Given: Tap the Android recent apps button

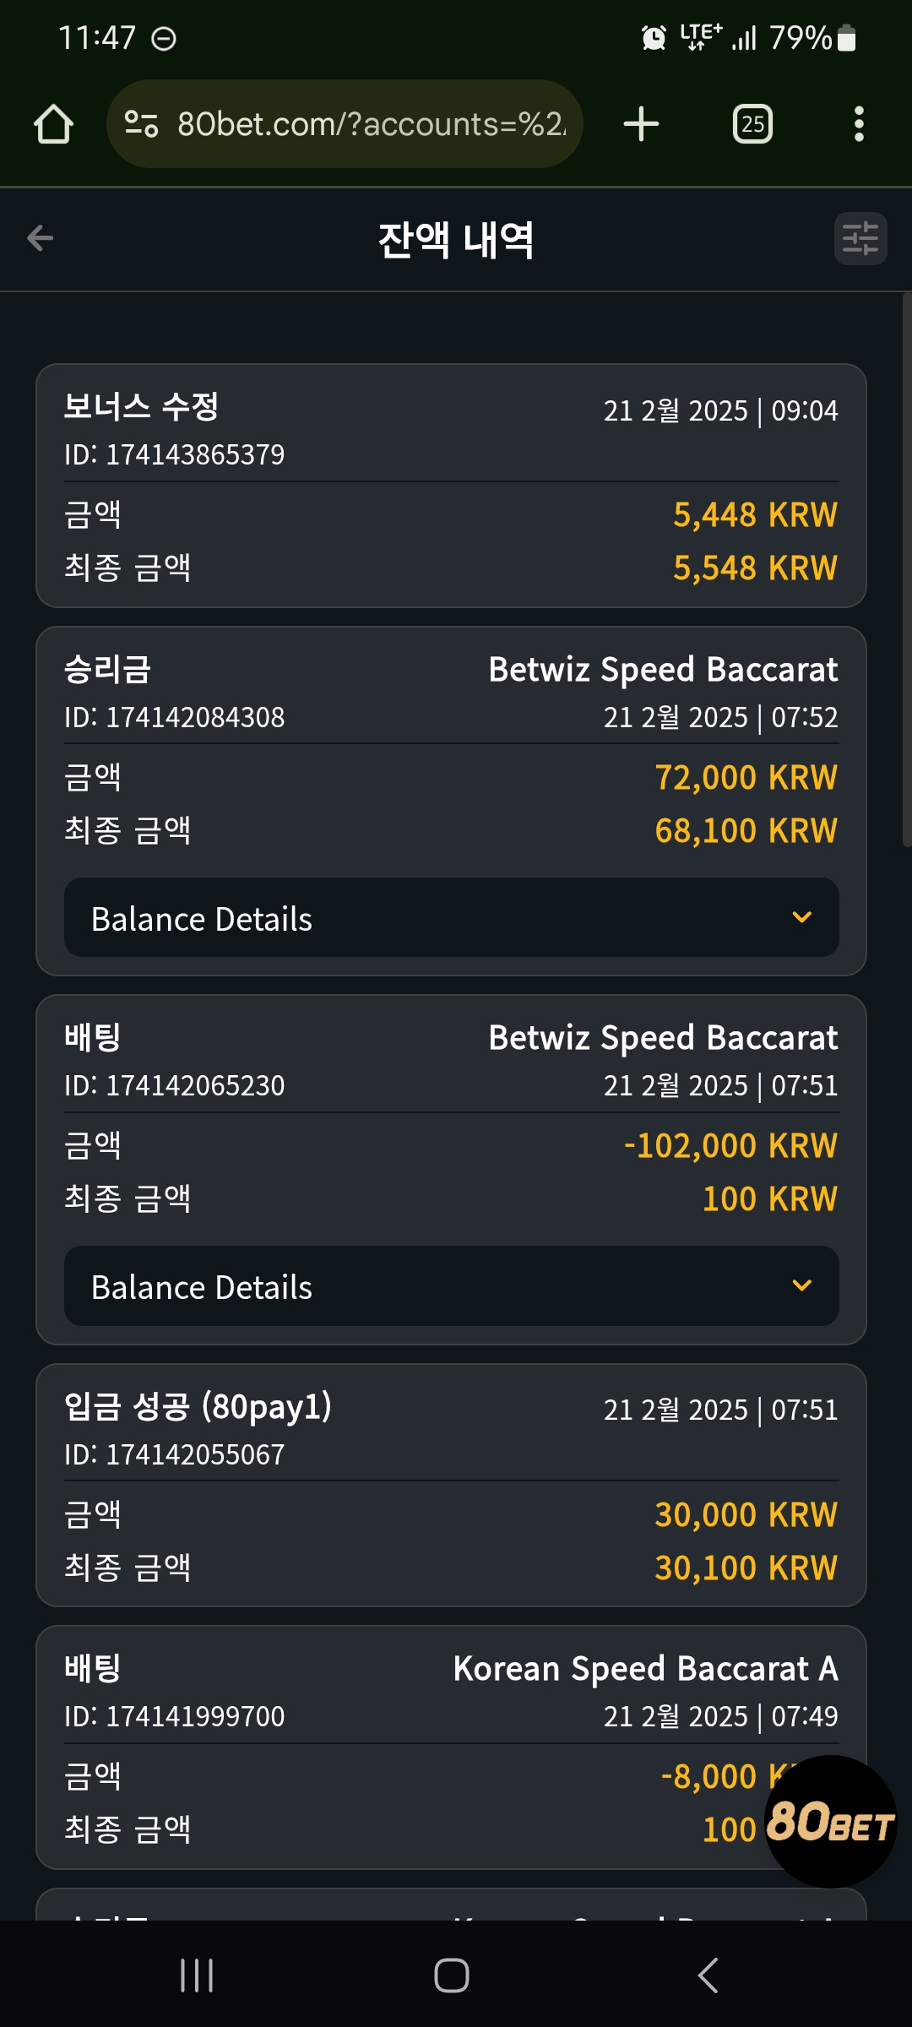Looking at the screenshot, I should coord(197,1975).
